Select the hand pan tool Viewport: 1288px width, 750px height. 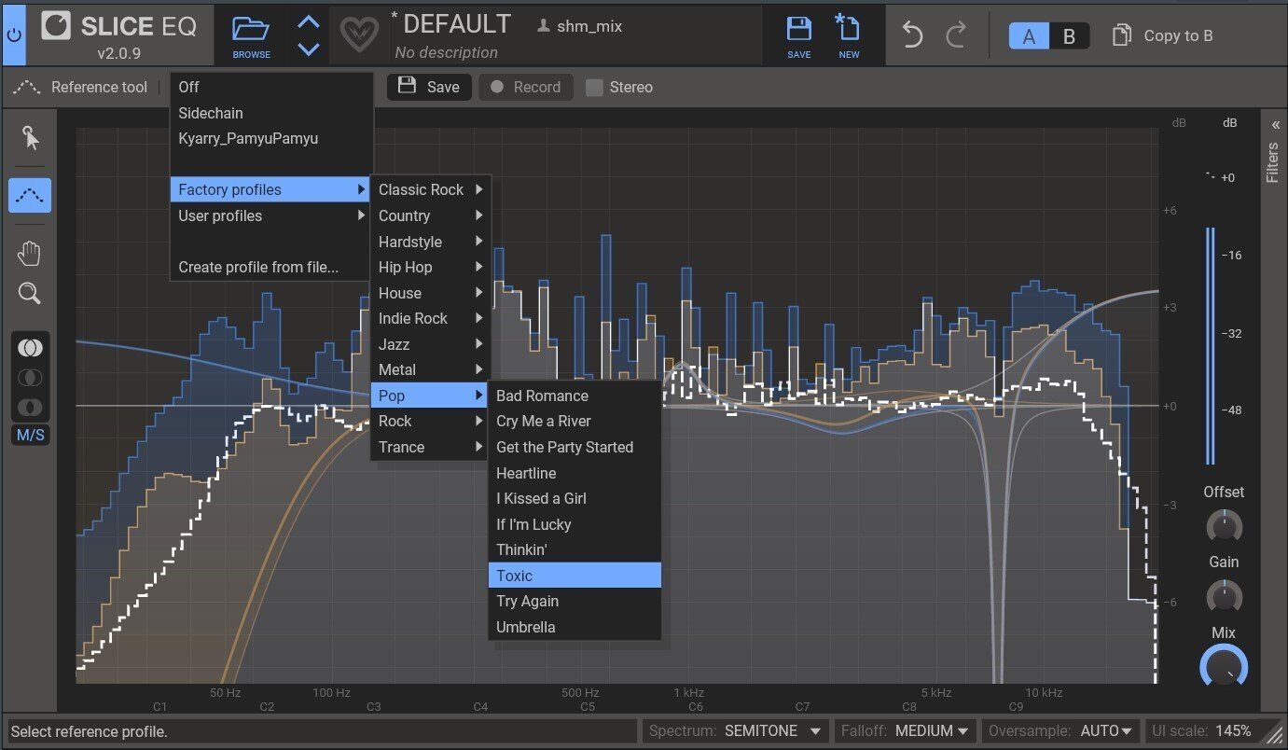[29, 252]
